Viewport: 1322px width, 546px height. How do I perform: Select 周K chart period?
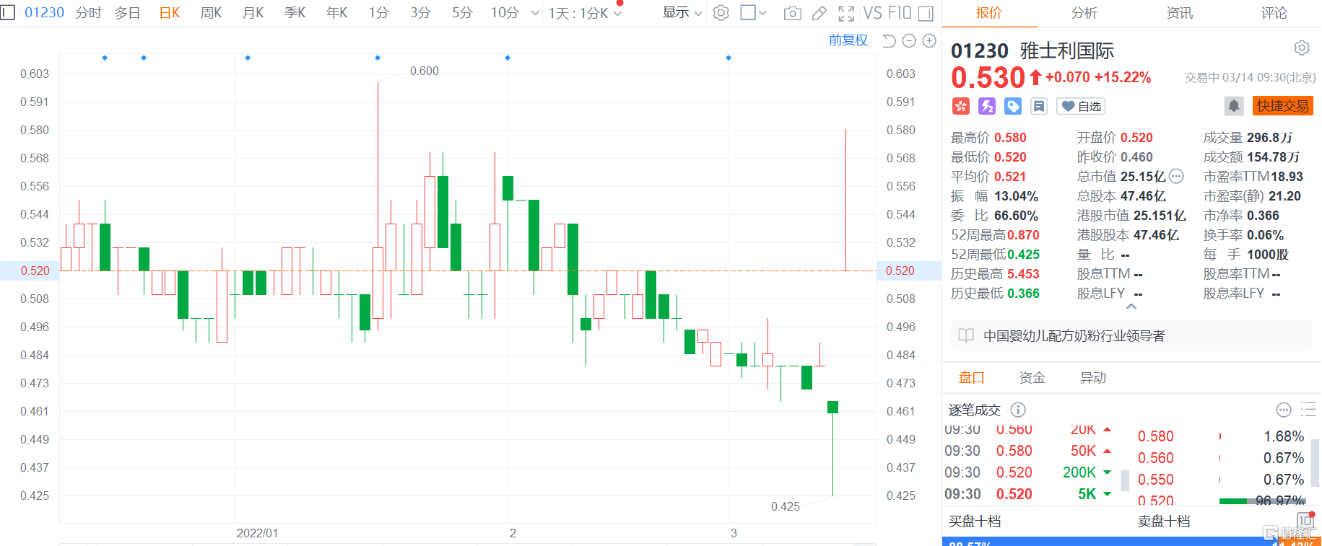tap(212, 13)
